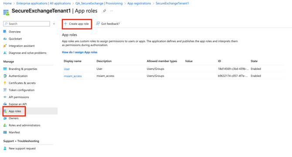This screenshot has height=157, width=292.
Task: Click Create app role button label
Action: tap(79, 24)
